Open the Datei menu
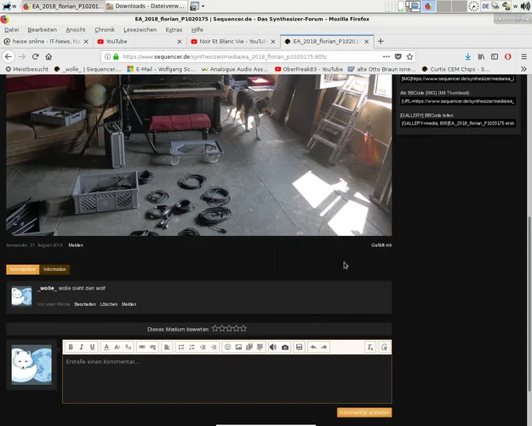Viewport: 532px width, 426px height. point(12,30)
